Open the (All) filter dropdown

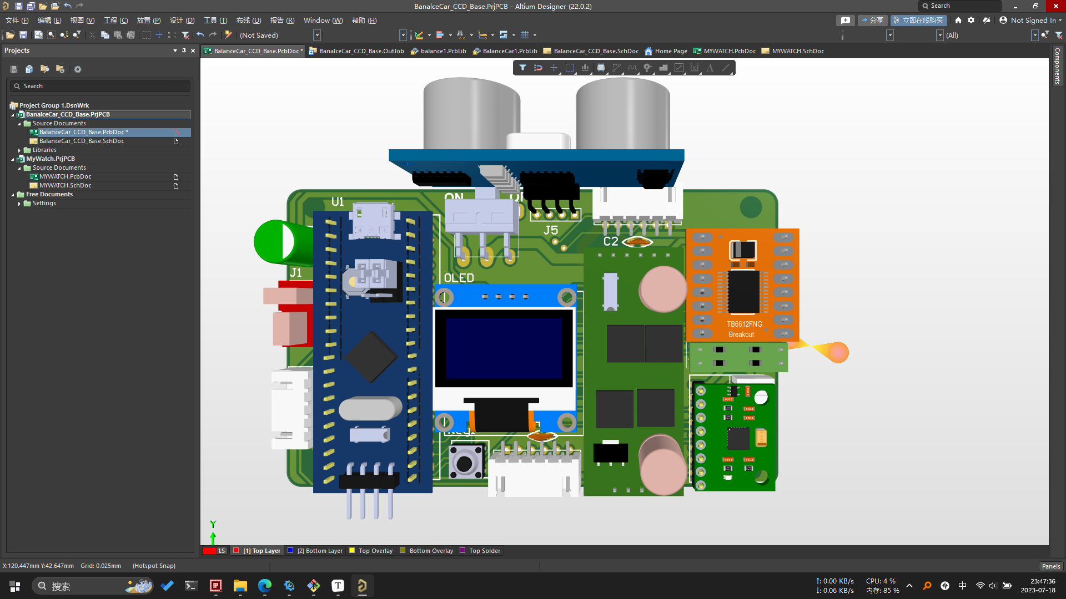coord(1034,35)
